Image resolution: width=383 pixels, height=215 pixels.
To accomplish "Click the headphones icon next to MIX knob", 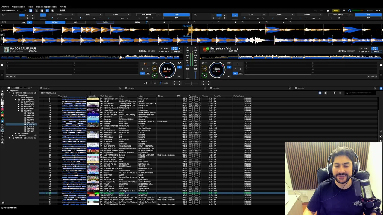I will 146,83.
